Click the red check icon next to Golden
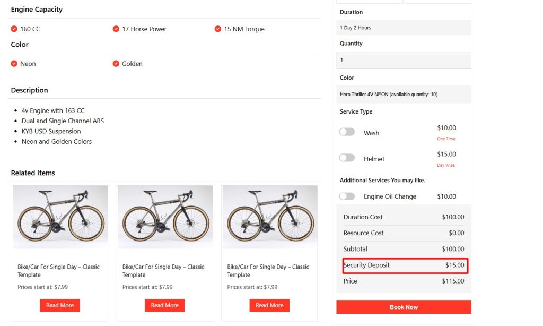Image resolution: width=543 pixels, height=326 pixels. point(116,64)
